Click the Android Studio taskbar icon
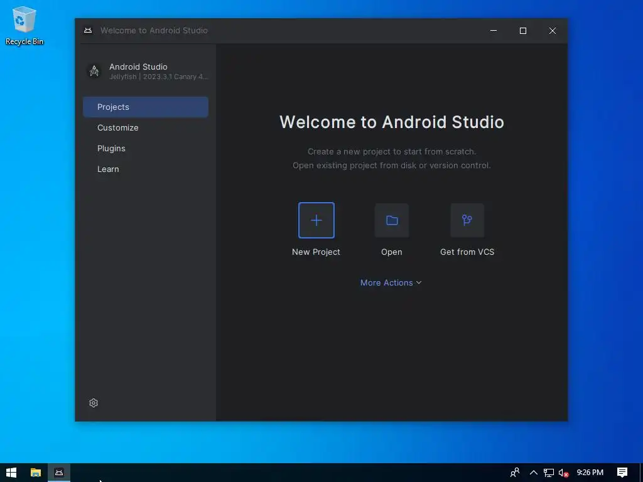 pyautogui.click(x=59, y=473)
